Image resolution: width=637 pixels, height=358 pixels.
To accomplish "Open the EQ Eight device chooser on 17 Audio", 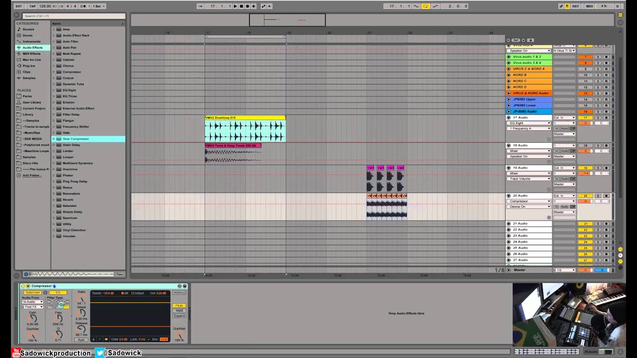I will (x=529, y=123).
